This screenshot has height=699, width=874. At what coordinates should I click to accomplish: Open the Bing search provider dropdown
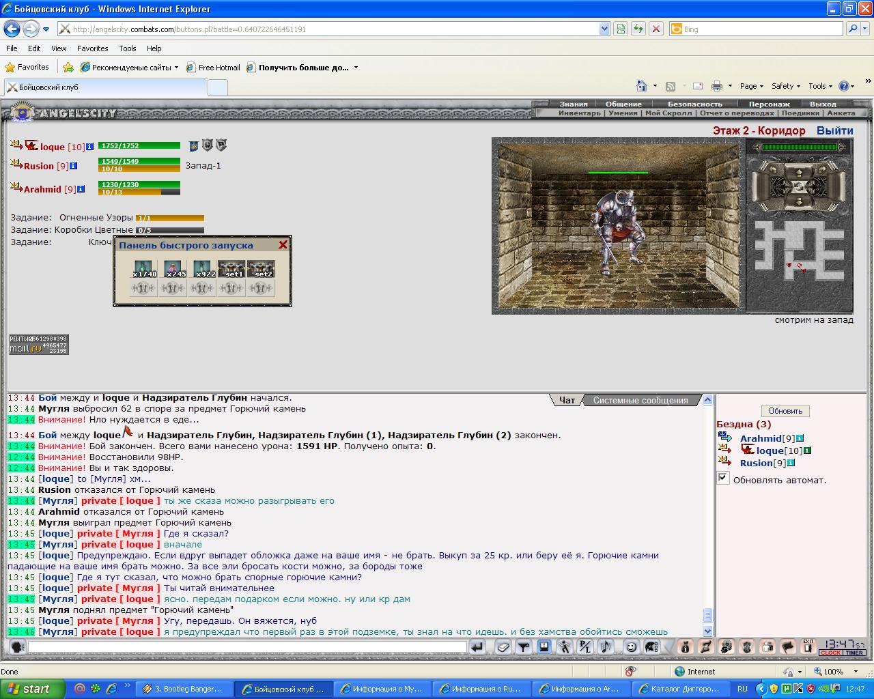click(x=866, y=29)
